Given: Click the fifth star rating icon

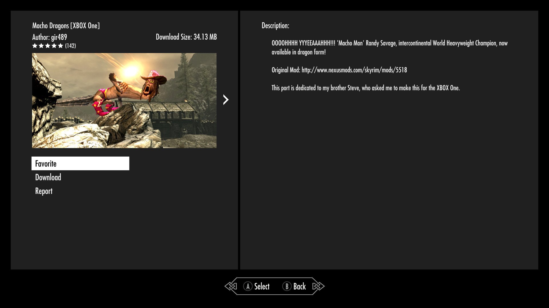Looking at the screenshot, I should [x=59, y=46].
